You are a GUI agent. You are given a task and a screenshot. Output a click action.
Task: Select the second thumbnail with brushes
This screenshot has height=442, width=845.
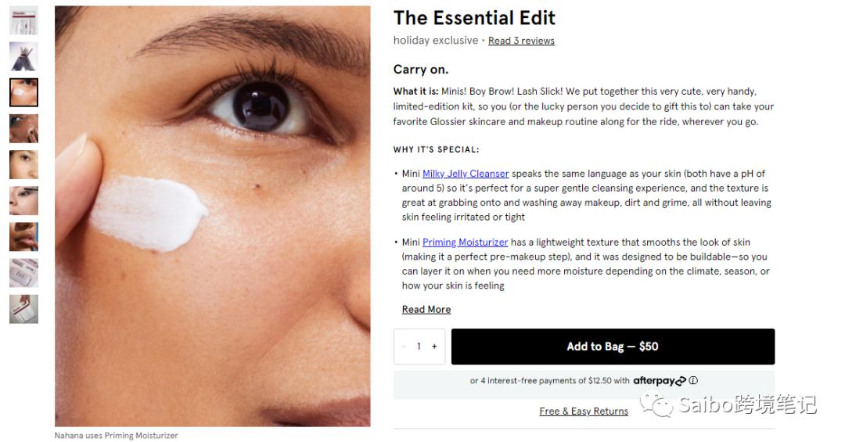(x=23, y=56)
